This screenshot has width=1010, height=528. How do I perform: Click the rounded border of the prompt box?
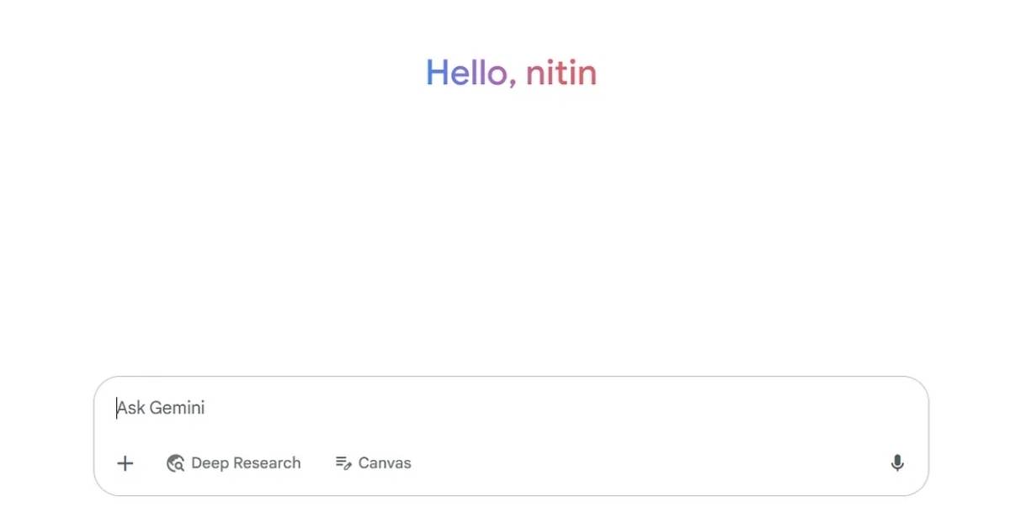pos(511,377)
